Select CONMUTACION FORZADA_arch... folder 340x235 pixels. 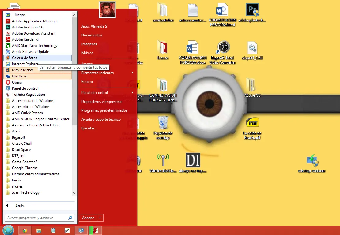pyautogui.click(x=163, y=90)
